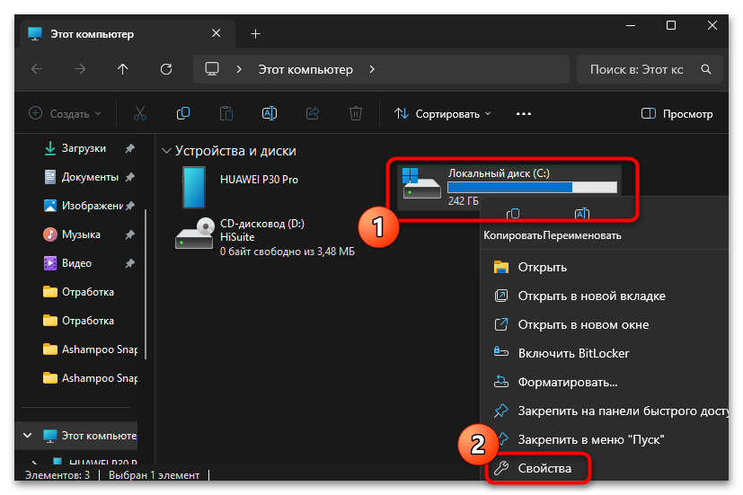Click the C: drive usage bar
743x495 pixels.
point(532,187)
